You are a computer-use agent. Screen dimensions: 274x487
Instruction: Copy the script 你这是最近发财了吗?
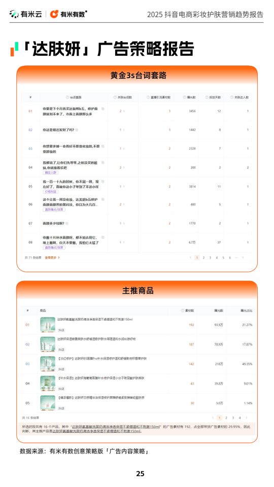(77, 130)
